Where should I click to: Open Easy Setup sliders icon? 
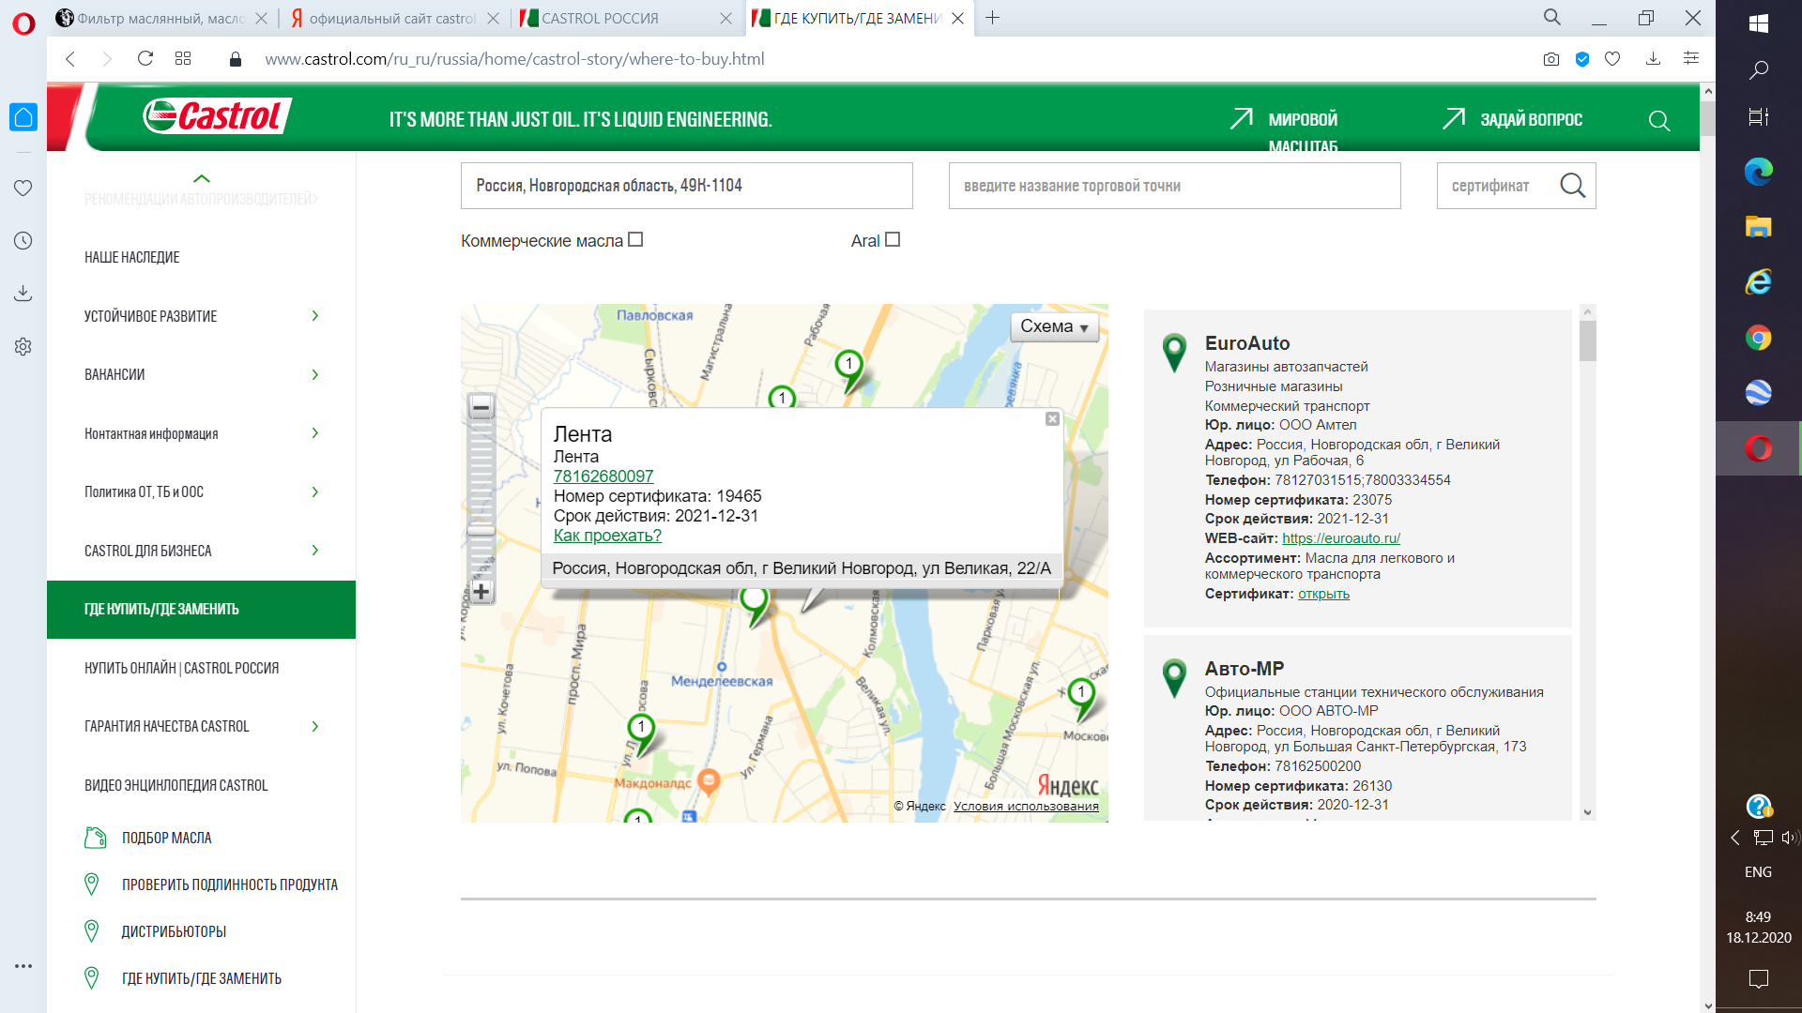tap(1691, 58)
